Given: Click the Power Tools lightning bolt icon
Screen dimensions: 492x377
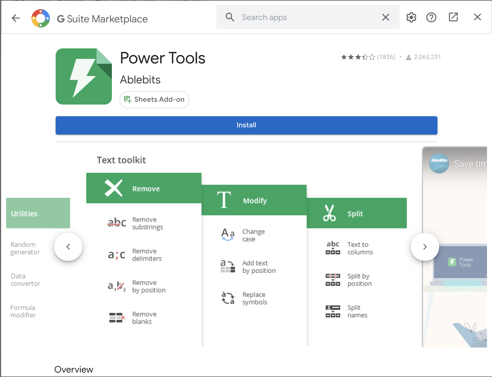Looking at the screenshot, I should [84, 76].
